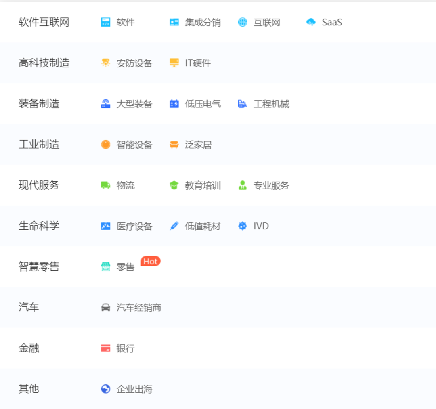Click the 泛家居 sofa icon
The height and width of the screenshot is (409, 436).
(x=174, y=144)
